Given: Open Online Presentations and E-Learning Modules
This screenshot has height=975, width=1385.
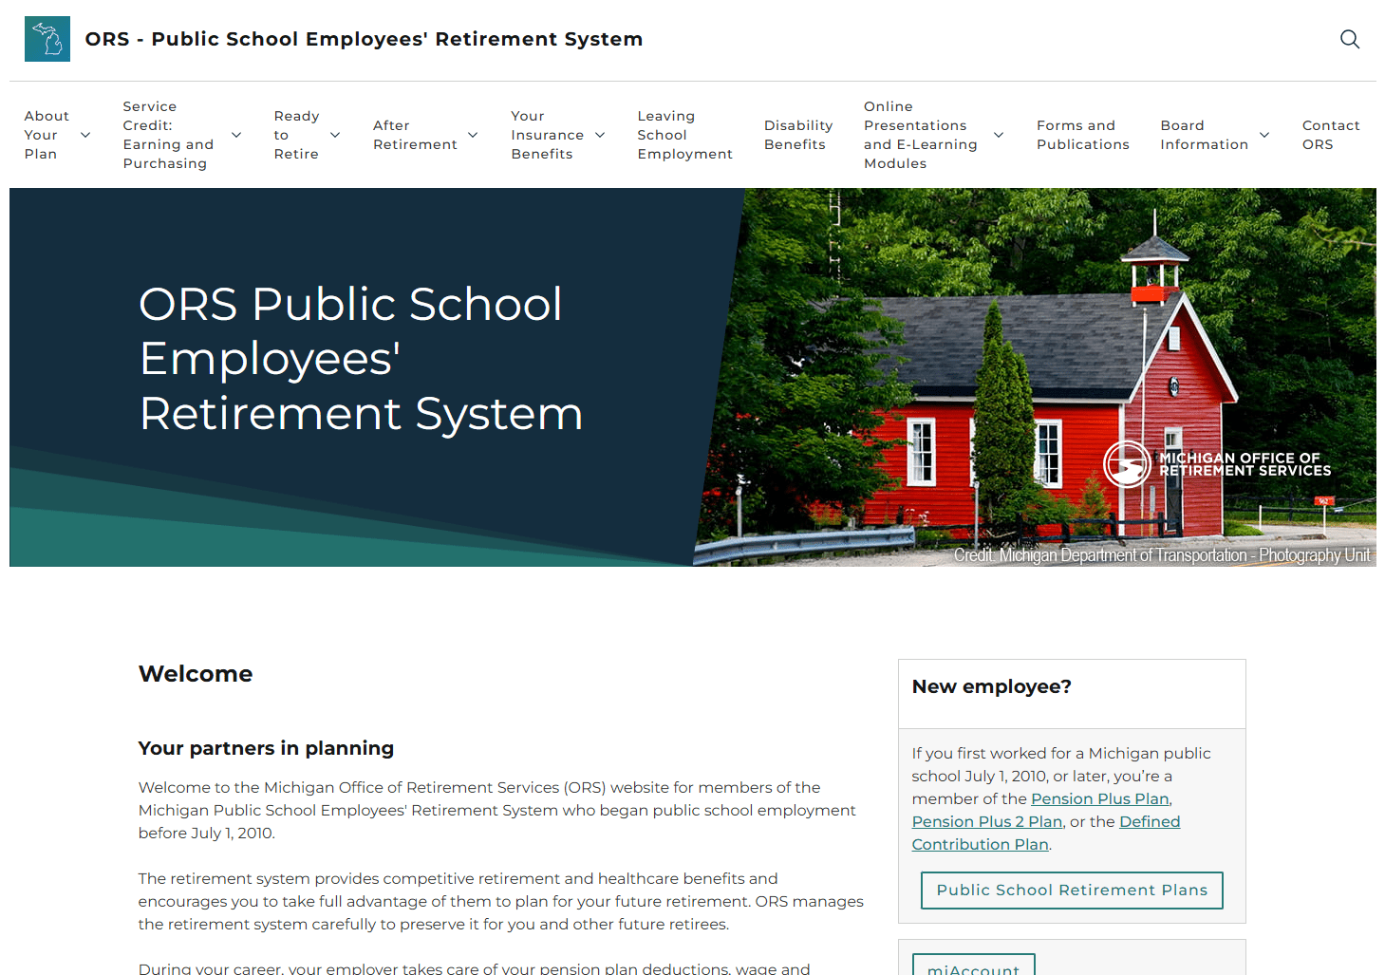Looking at the screenshot, I should (920, 135).
